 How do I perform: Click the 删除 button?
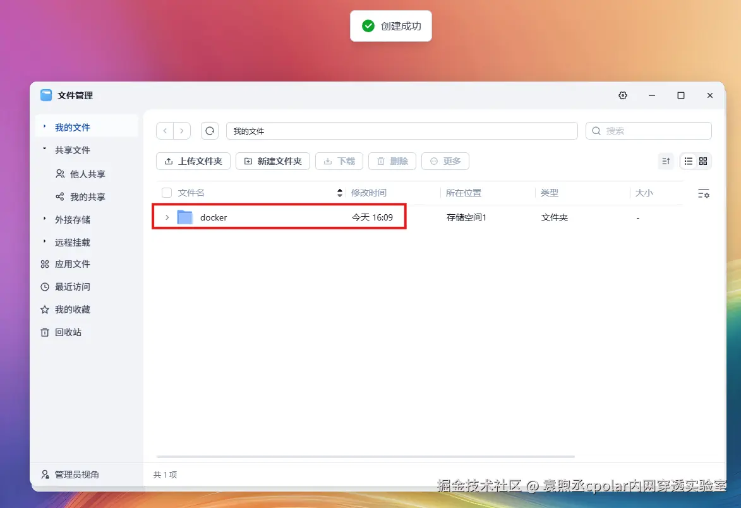tap(392, 161)
